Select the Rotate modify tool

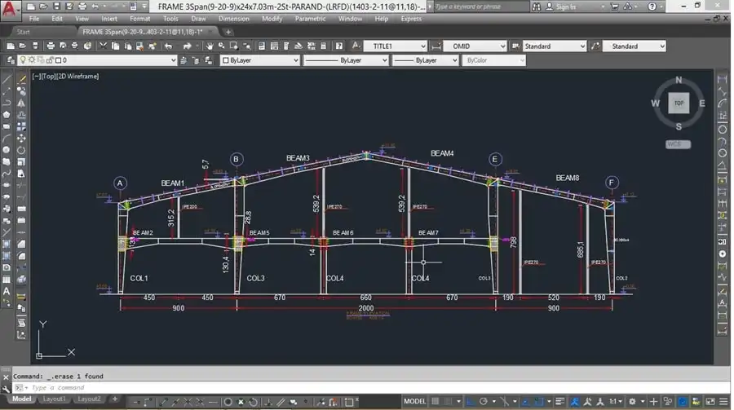click(x=21, y=150)
